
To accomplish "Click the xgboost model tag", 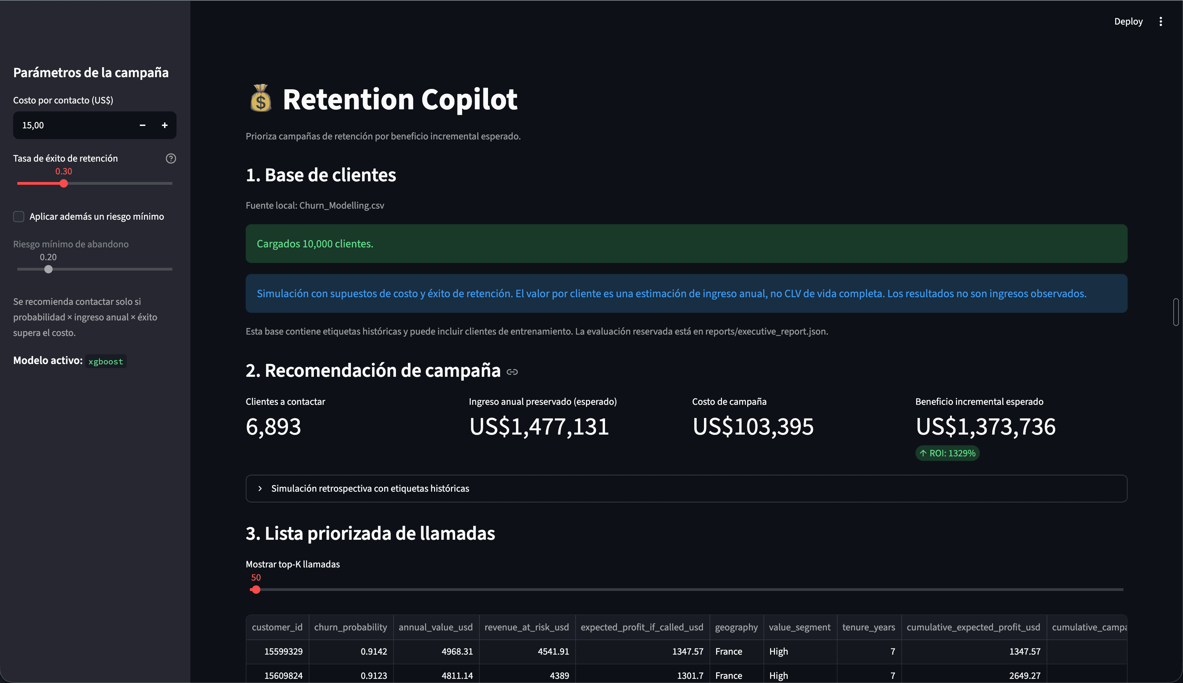I will pos(106,361).
